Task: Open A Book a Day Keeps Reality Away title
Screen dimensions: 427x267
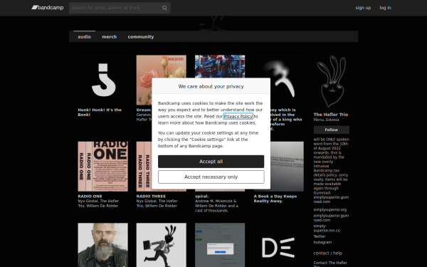Action: [275, 199]
